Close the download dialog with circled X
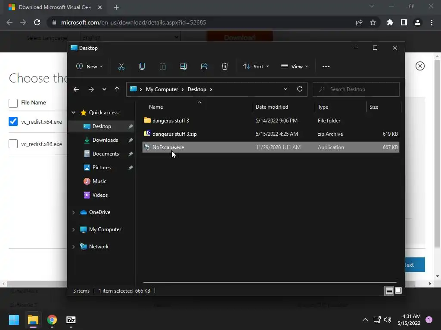 tap(420, 66)
